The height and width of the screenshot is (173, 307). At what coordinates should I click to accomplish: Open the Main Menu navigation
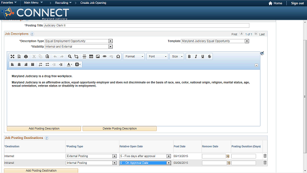[x=33, y=3]
